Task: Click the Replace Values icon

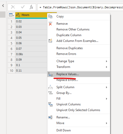Action: point(50,74)
